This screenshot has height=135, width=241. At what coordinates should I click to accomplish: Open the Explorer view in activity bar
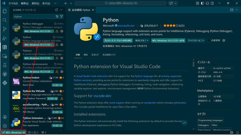[x=5, y=11]
